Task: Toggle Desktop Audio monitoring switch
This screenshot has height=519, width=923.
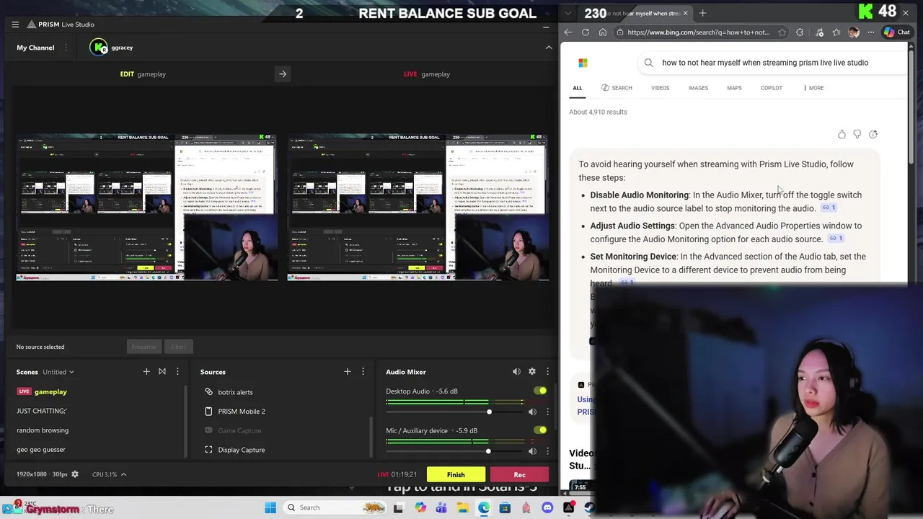Action: [540, 391]
